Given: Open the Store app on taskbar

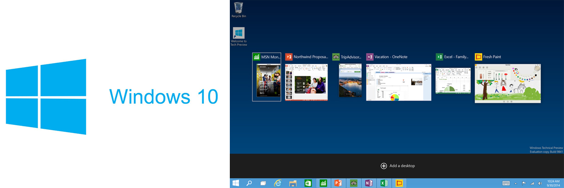Looking at the screenshot, I should (308, 183).
